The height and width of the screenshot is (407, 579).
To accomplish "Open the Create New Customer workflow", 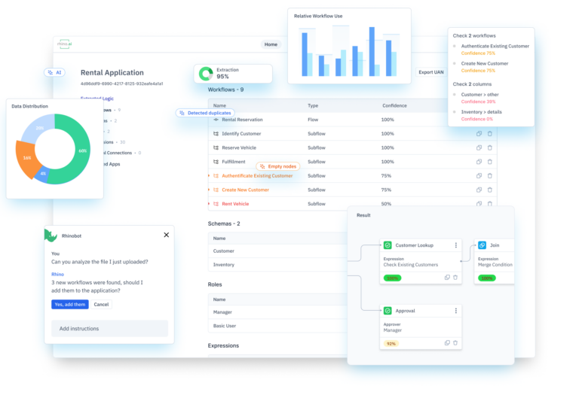I will 245,190.
